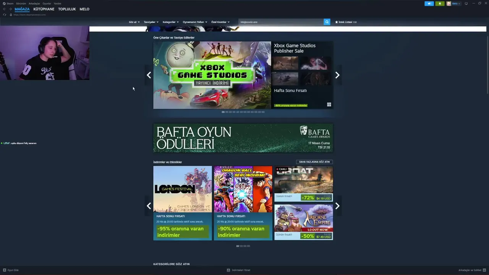Go forward with the browser forward arrow
The height and width of the screenshot is (275, 489).
pos(10,9)
